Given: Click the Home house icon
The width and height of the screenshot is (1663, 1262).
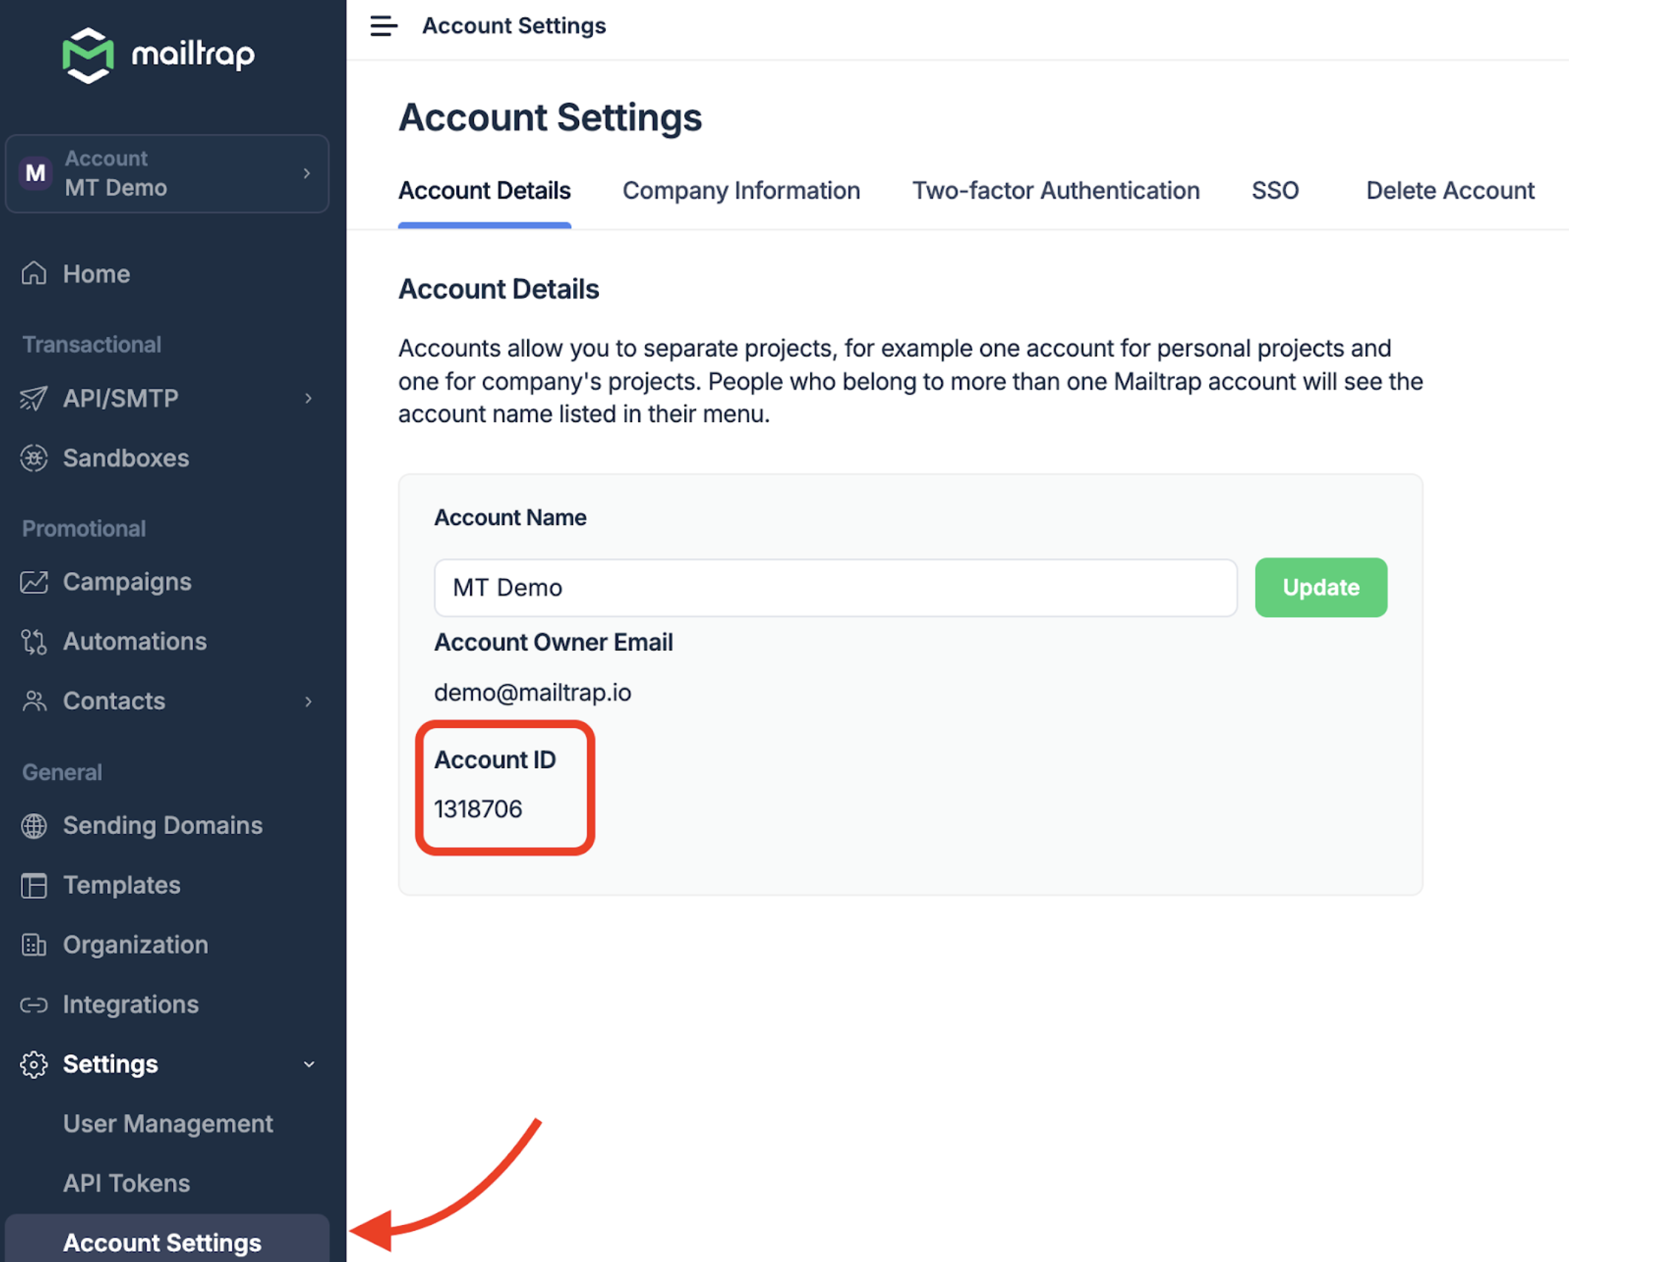Looking at the screenshot, I should pyautogui.click(x=34, y=274).
